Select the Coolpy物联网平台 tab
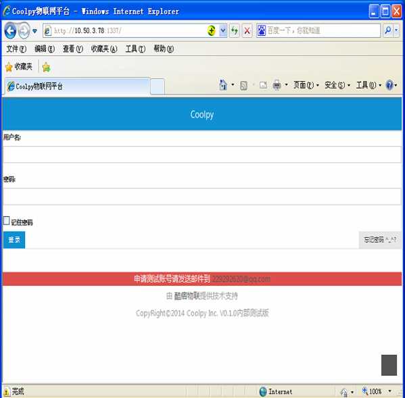The width and height of the screenshot is (405, 398). [x=77, y=86]
